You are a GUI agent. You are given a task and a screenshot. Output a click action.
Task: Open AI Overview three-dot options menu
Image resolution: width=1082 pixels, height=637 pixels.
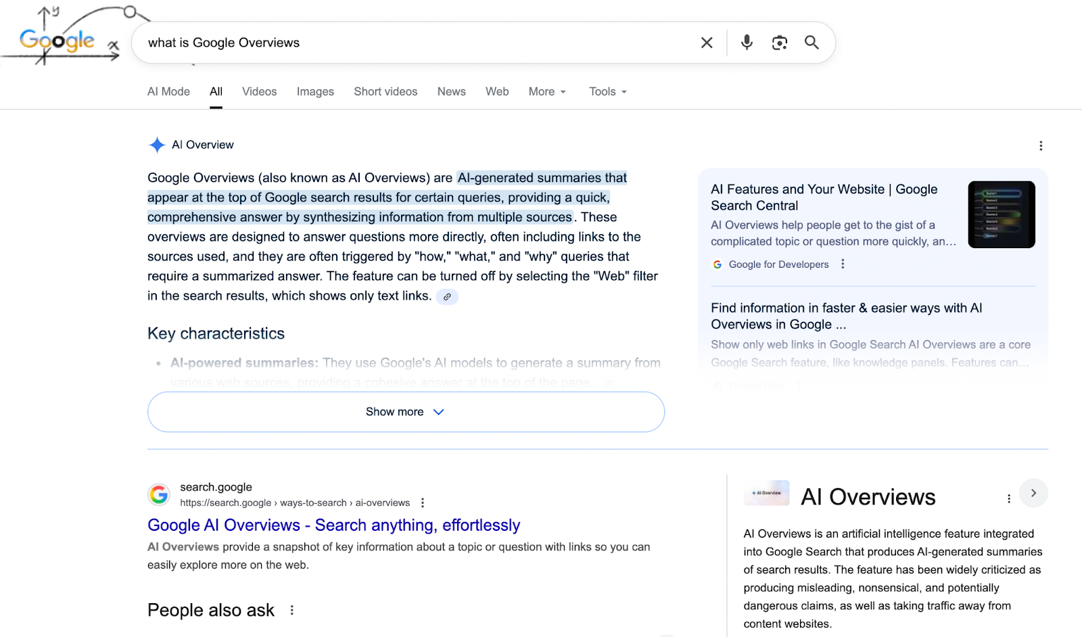point(1041,145)
